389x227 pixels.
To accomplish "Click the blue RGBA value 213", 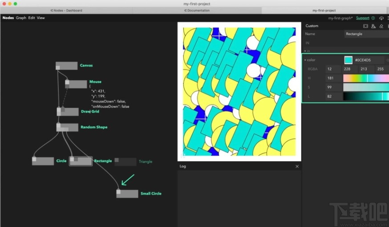I will pyautogui.click(x=367, y=69).
